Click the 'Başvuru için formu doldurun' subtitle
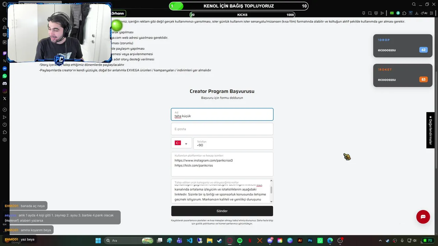Screen dimensions: 438x246 222,98
